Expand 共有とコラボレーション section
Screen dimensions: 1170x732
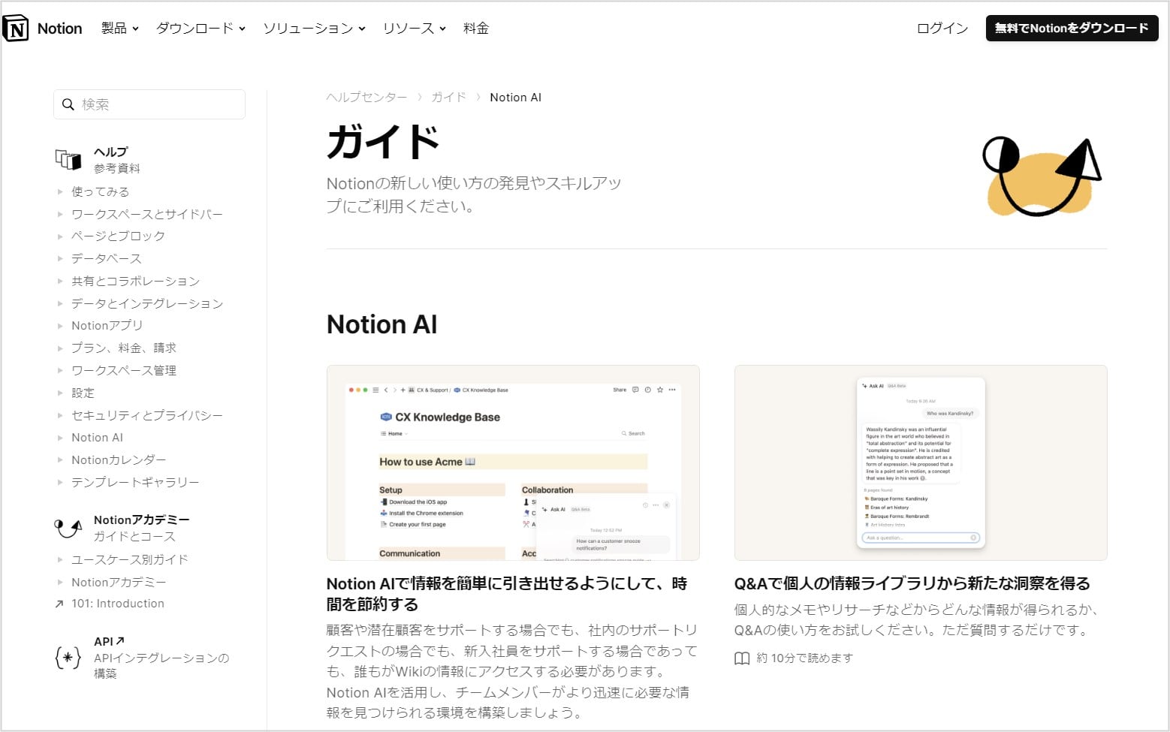click(60, 281)
